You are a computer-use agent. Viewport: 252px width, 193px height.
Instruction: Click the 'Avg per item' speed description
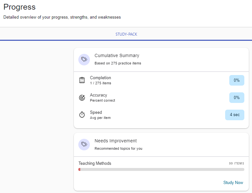100,118
